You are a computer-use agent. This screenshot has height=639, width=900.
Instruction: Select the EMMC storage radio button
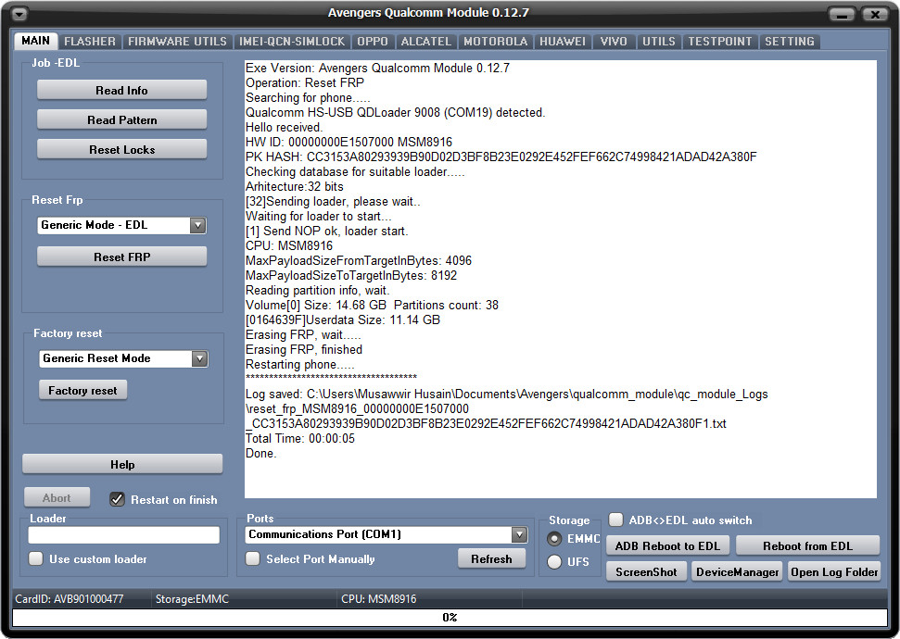[x=554, y=539]
